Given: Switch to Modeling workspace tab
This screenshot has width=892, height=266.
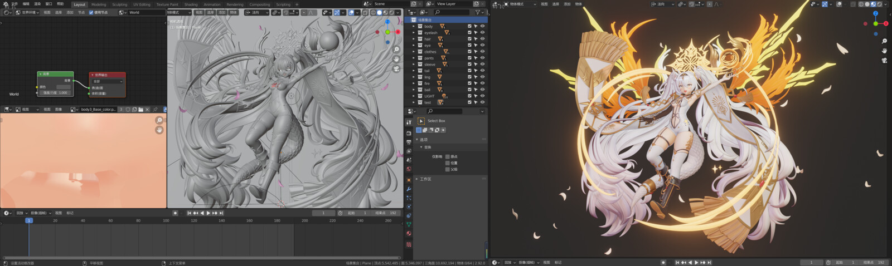Looking at the screenshot, I should coord(99,4).
